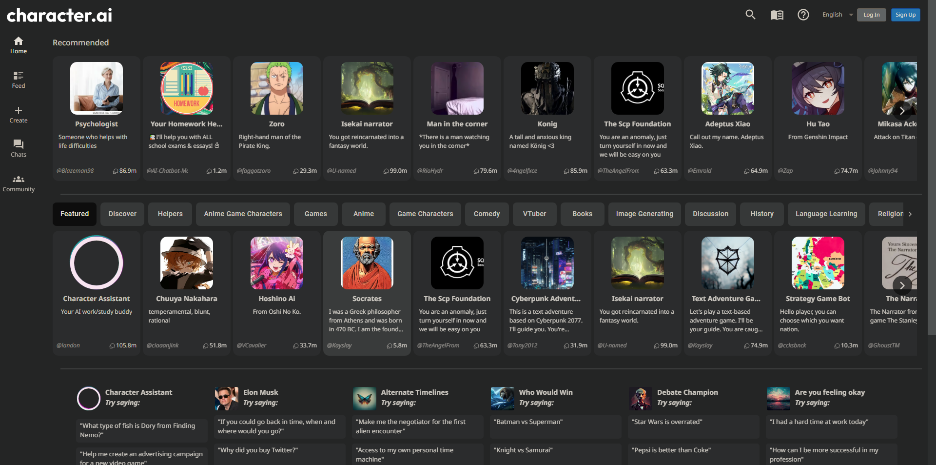Open Man in the corner thumbnail
Viewport: 936px width, 465px height.
[457, 88]
